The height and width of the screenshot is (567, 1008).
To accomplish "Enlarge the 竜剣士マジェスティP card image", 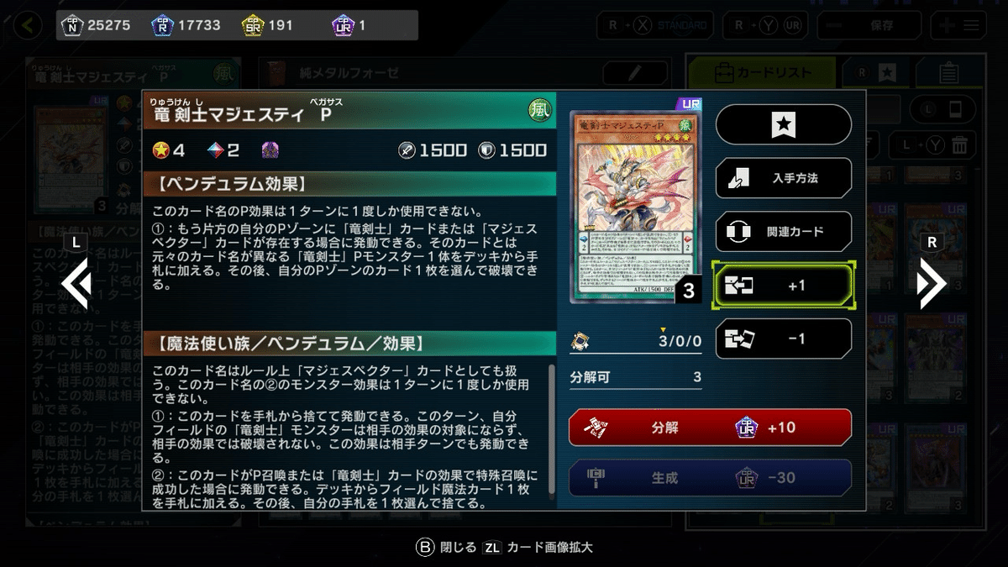I will (x=634, y=206).
